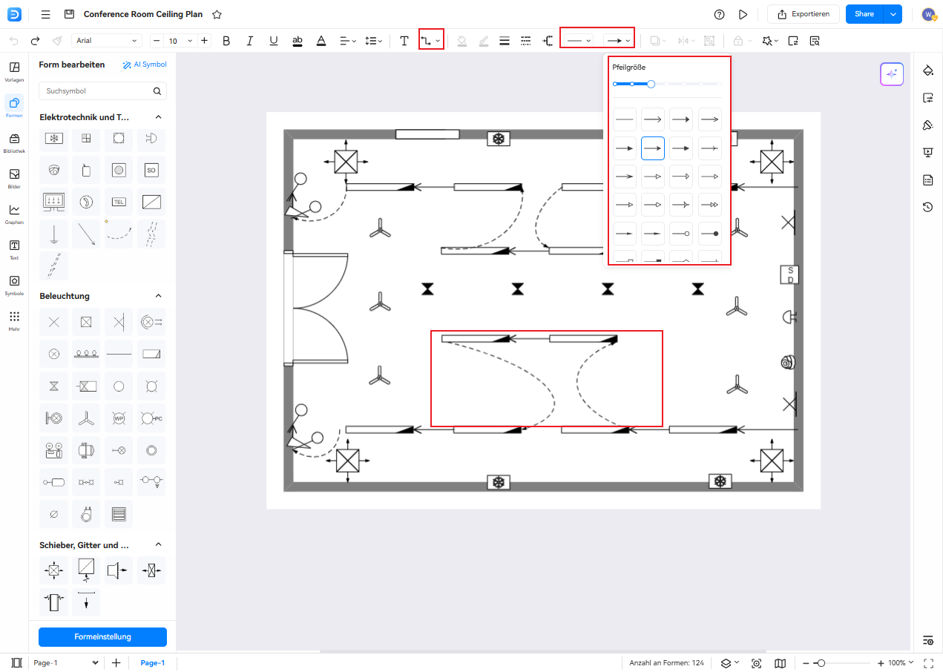Toggle bold text formatting

[226, 41]
